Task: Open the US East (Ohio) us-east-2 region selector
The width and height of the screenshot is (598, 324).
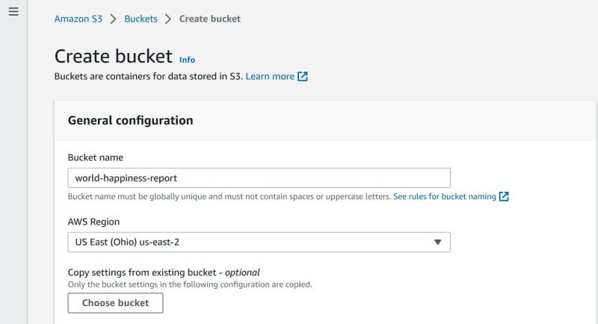Action: 259,242
